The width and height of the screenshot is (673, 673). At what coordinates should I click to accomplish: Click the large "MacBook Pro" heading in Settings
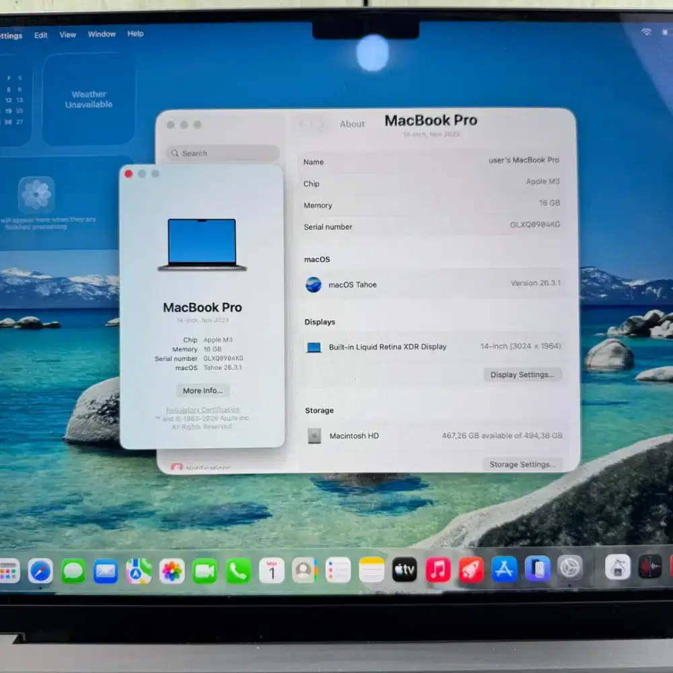click(431, 120)
